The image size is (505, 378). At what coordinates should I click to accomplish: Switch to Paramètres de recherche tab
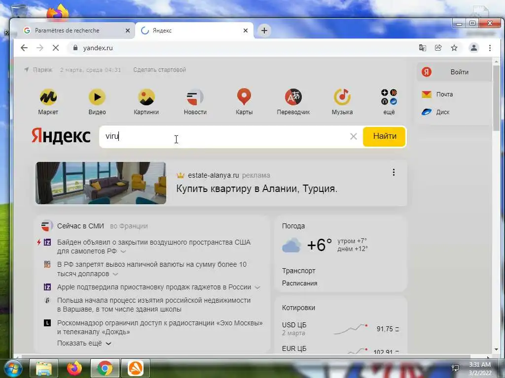click(x=75, y=31)
